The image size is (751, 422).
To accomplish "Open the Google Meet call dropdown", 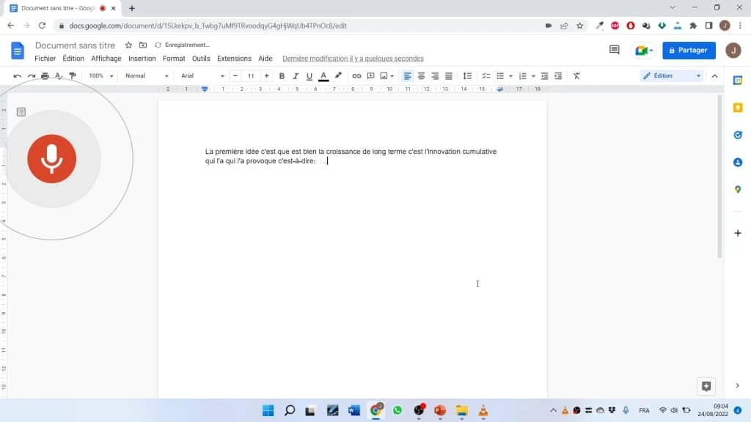I will point(643,51).
